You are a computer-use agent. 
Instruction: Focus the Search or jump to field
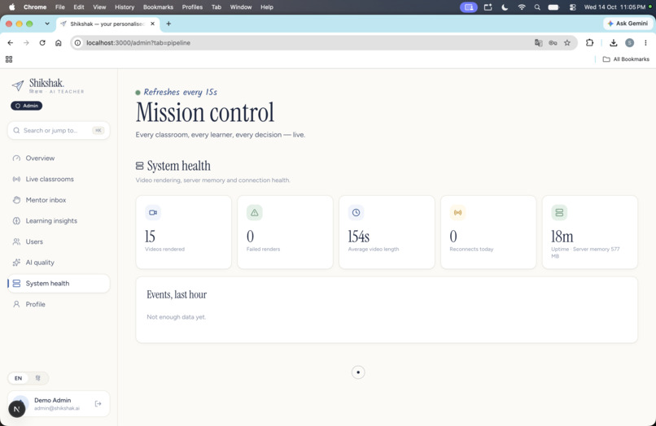[59, 130]
